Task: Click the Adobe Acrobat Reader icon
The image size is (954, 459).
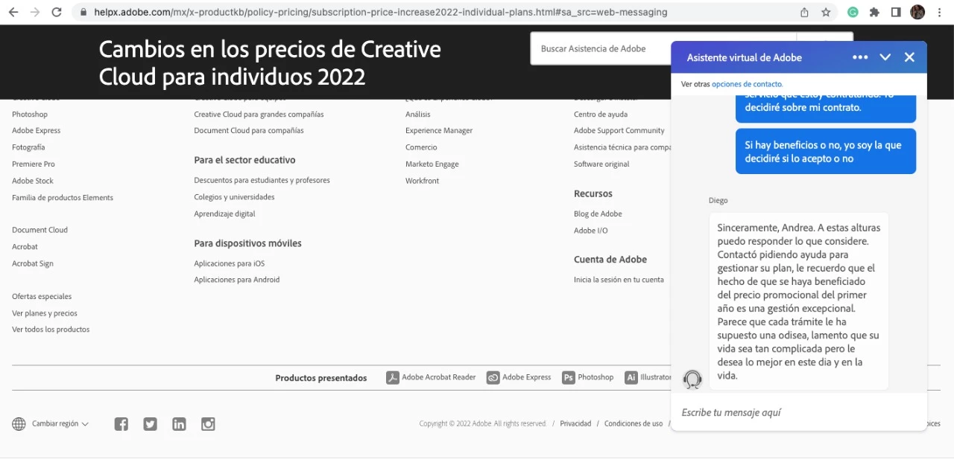Action: (x=393, y=377)
